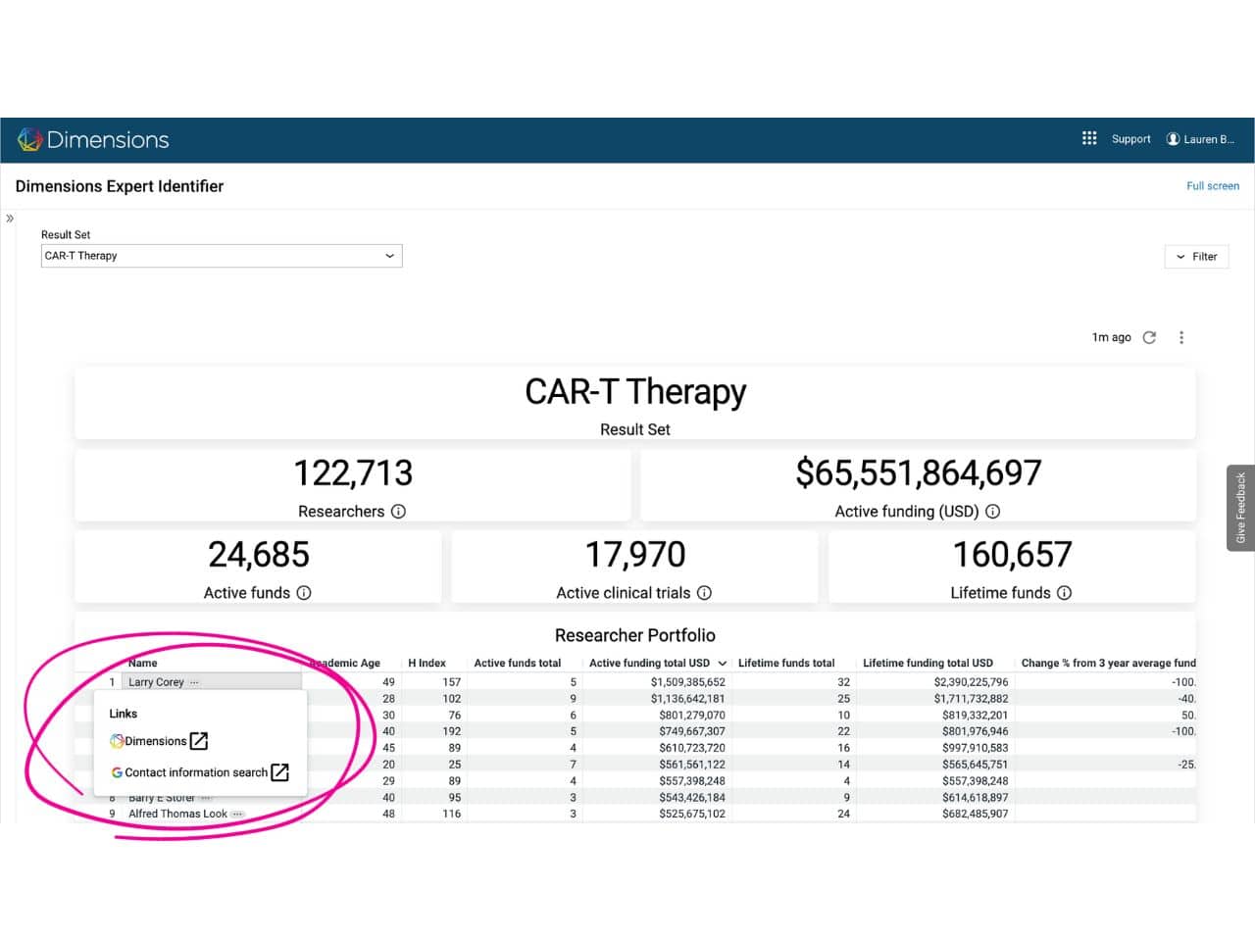Open the apps grid icon
This screenshot has height=941, width=1255.
pos(1088,138)
